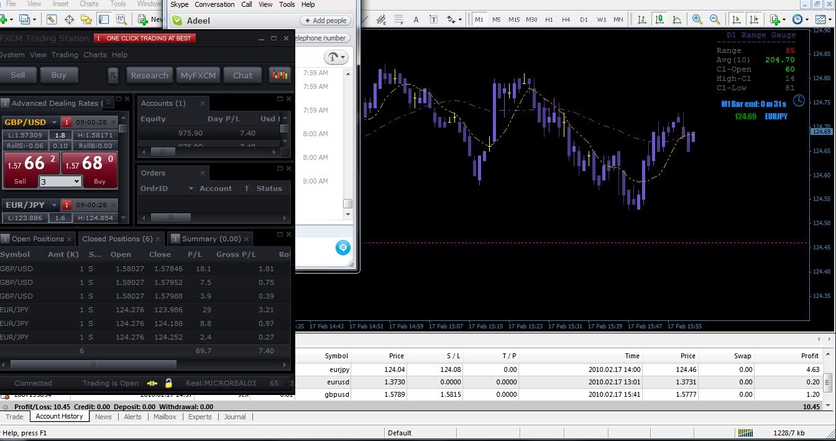The height and width of the screenshot is (441, 836).
Task: Open the crosshair tool in toolbar
Action: (x=70, y=20)
